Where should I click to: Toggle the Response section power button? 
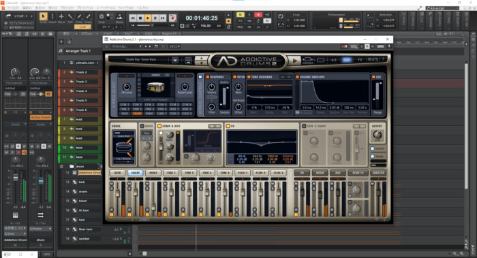(x=208, y=77)
